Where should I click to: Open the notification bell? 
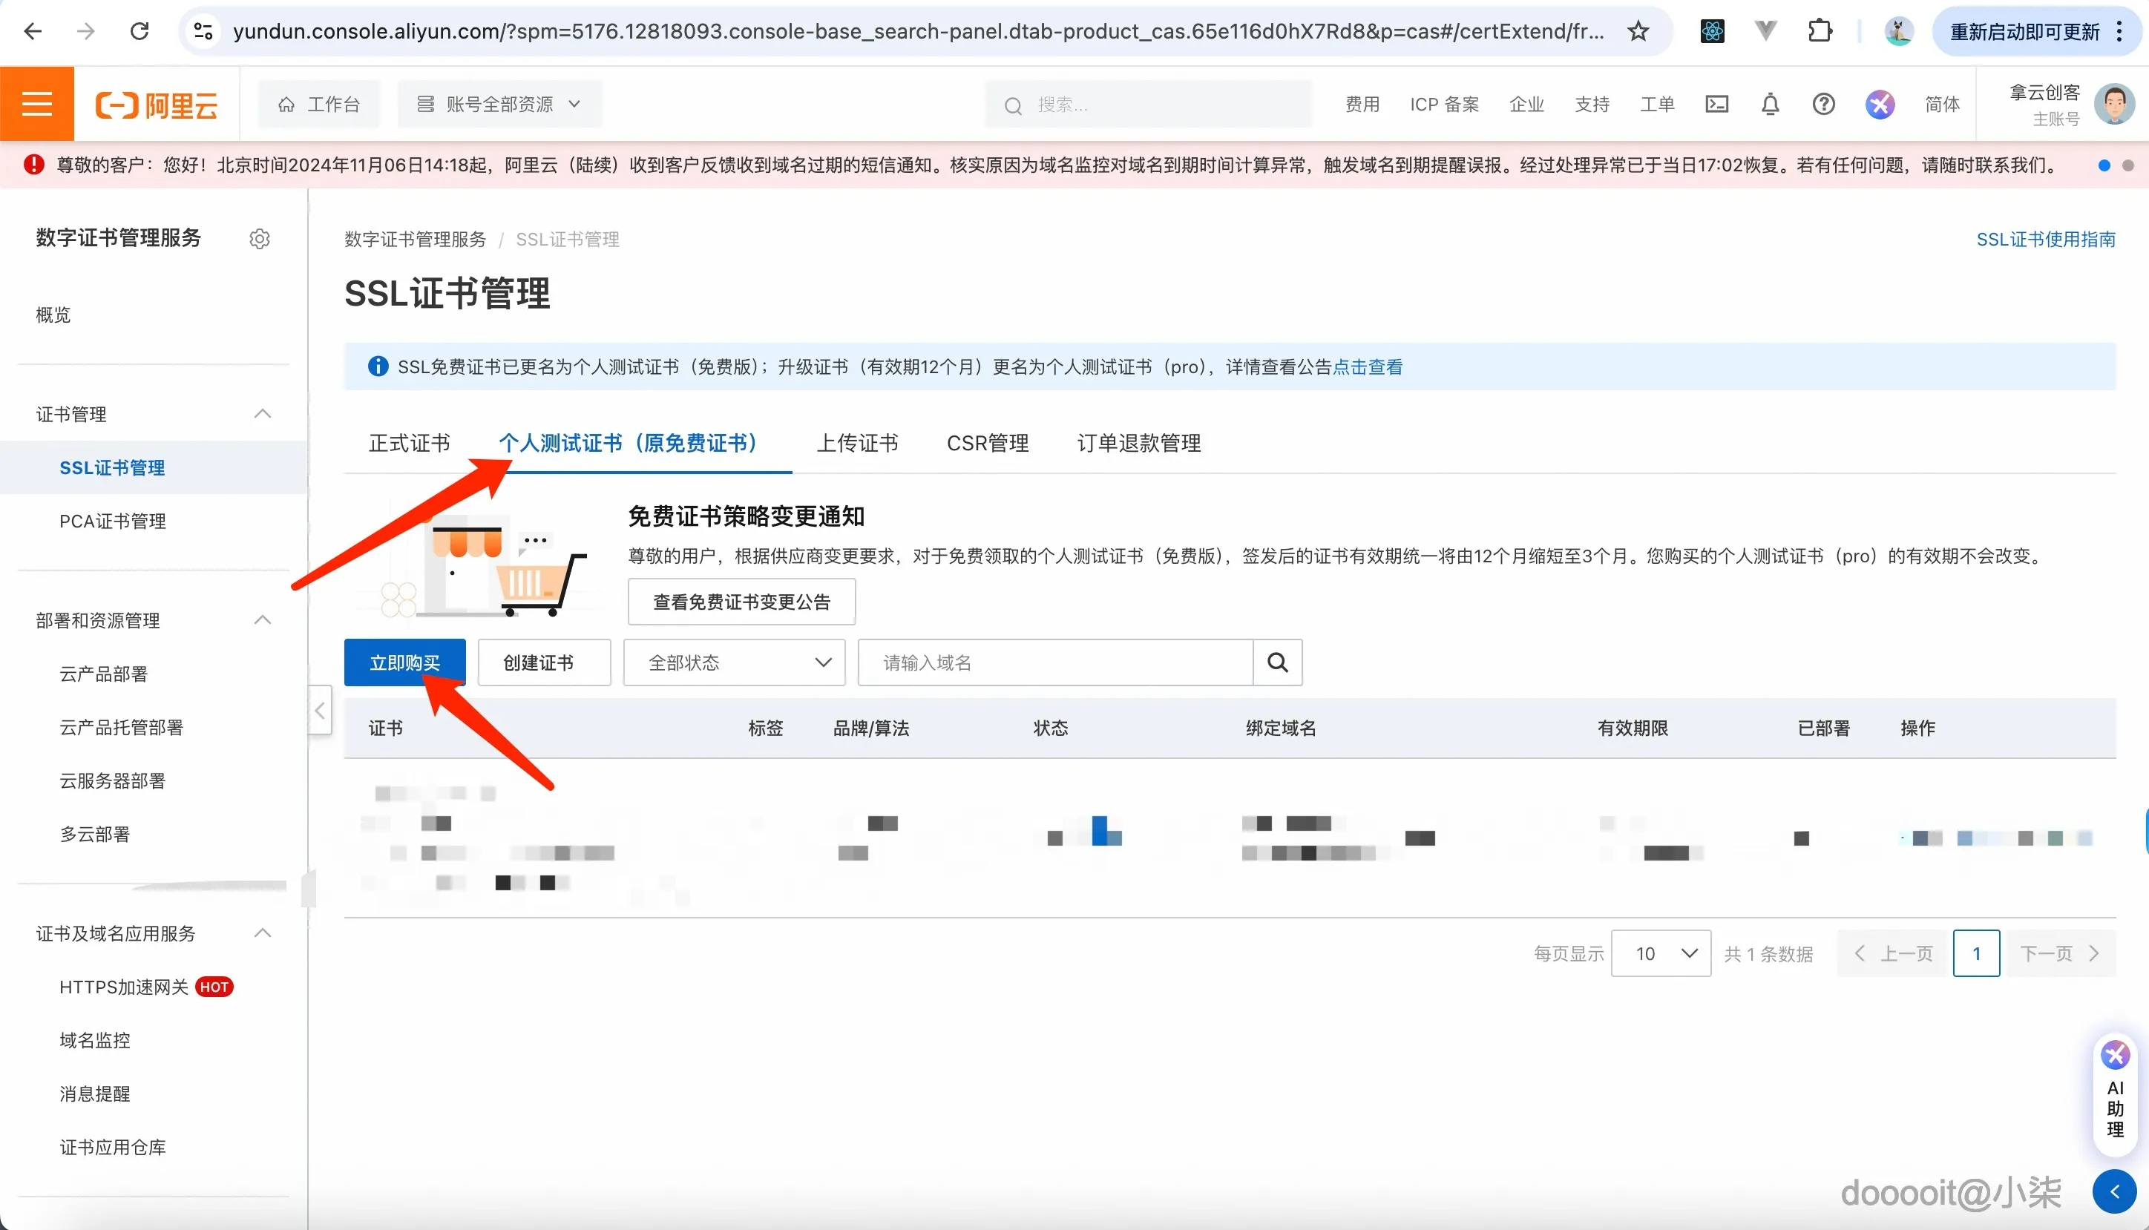click(1770, 103)
